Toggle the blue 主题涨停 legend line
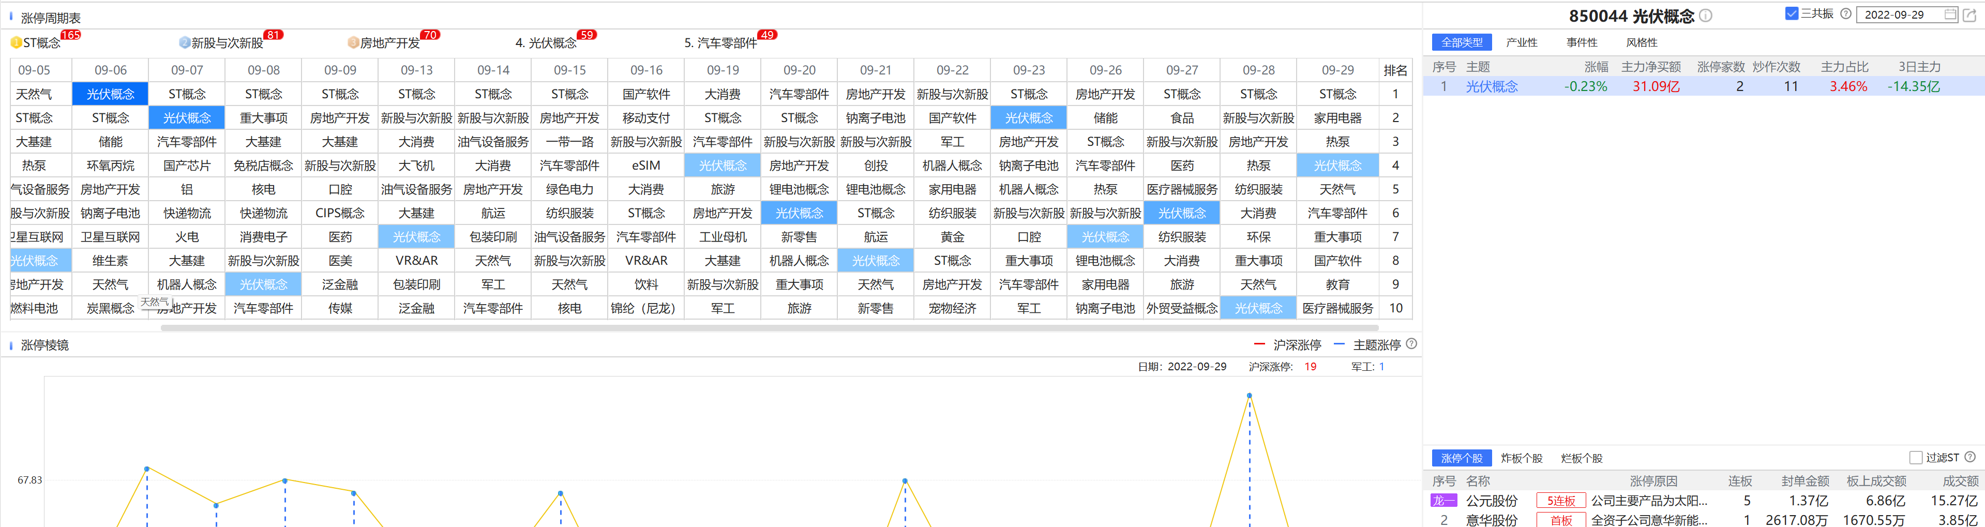Image resolution: width=1985 pixels, height=527 pixels. [1339, 344]
